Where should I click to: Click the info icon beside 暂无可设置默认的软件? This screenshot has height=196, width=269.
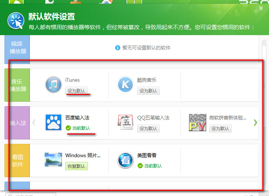click(x=117, y=48)
